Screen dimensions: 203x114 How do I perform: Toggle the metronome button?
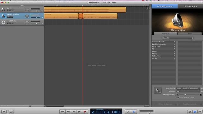(134, 112)
